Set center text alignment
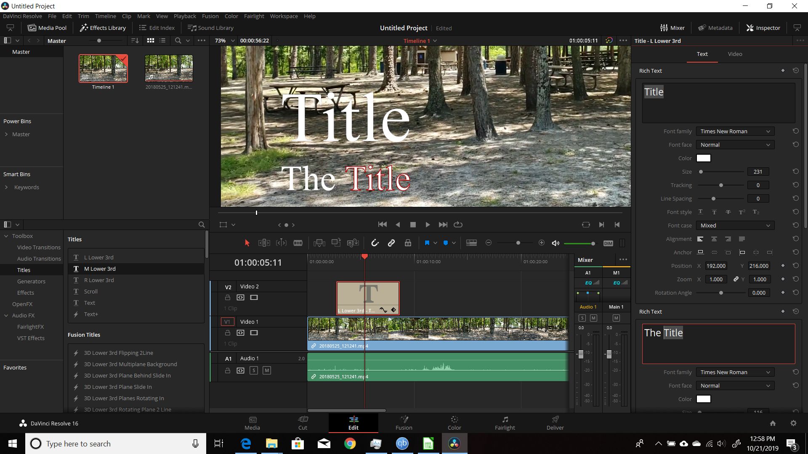 coord(714,239)
